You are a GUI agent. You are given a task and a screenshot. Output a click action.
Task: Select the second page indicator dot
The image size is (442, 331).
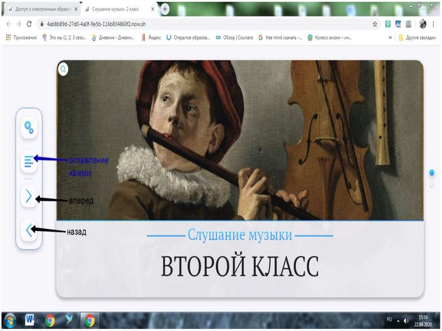click(432, 185)
